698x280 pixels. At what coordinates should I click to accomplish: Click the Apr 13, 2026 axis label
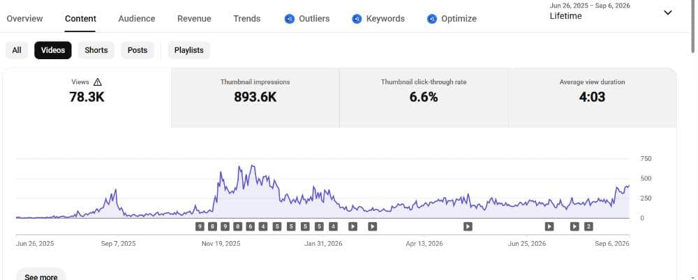click(424, 244)
